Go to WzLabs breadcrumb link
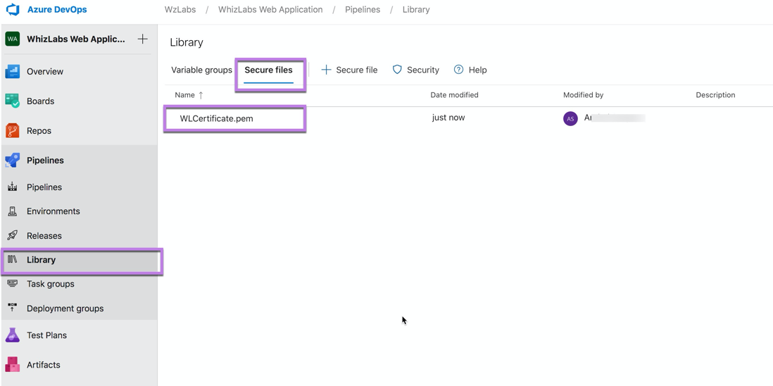 pos(180,9)
